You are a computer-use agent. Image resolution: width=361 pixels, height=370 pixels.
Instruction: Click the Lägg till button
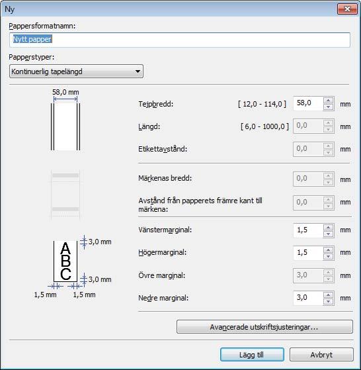coord(252,354)
